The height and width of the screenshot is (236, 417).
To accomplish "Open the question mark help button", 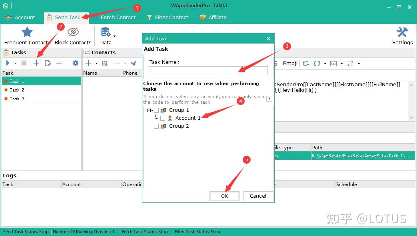I will click(x=269, y=99).
